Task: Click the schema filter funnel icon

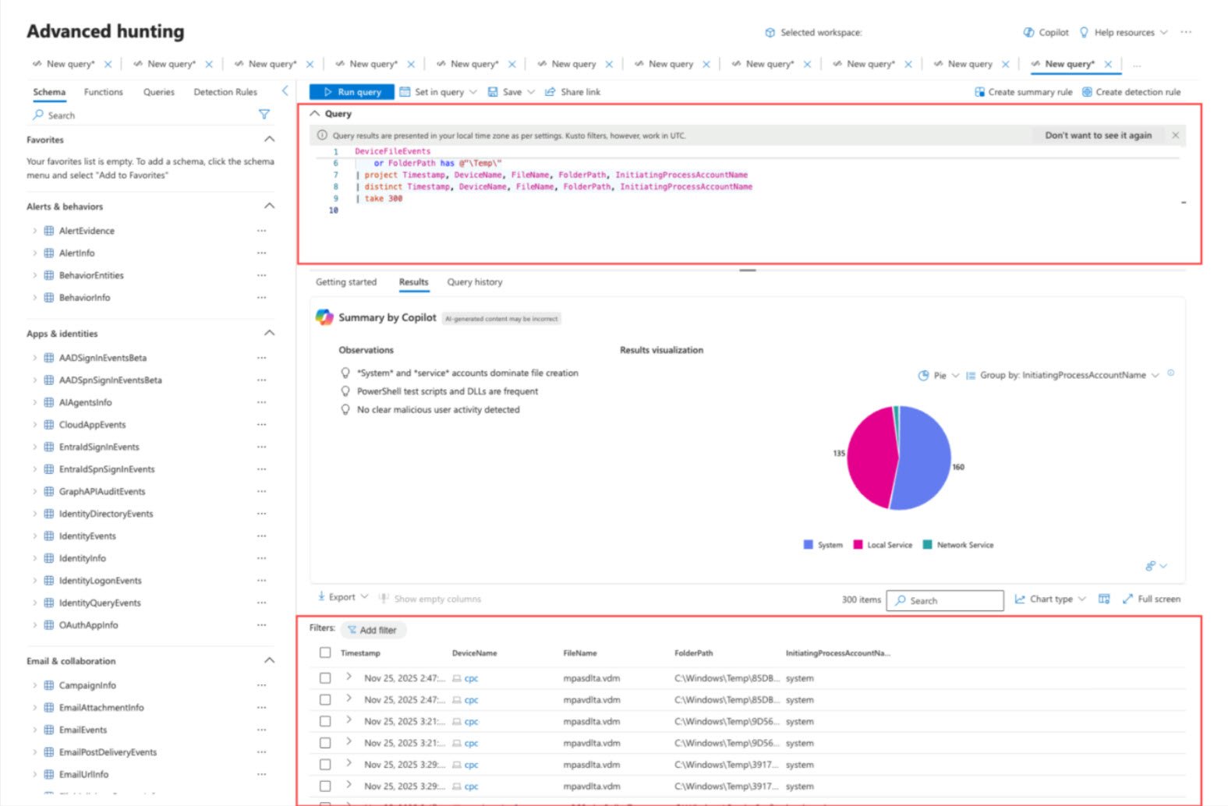Action: (x=264, y=115)
